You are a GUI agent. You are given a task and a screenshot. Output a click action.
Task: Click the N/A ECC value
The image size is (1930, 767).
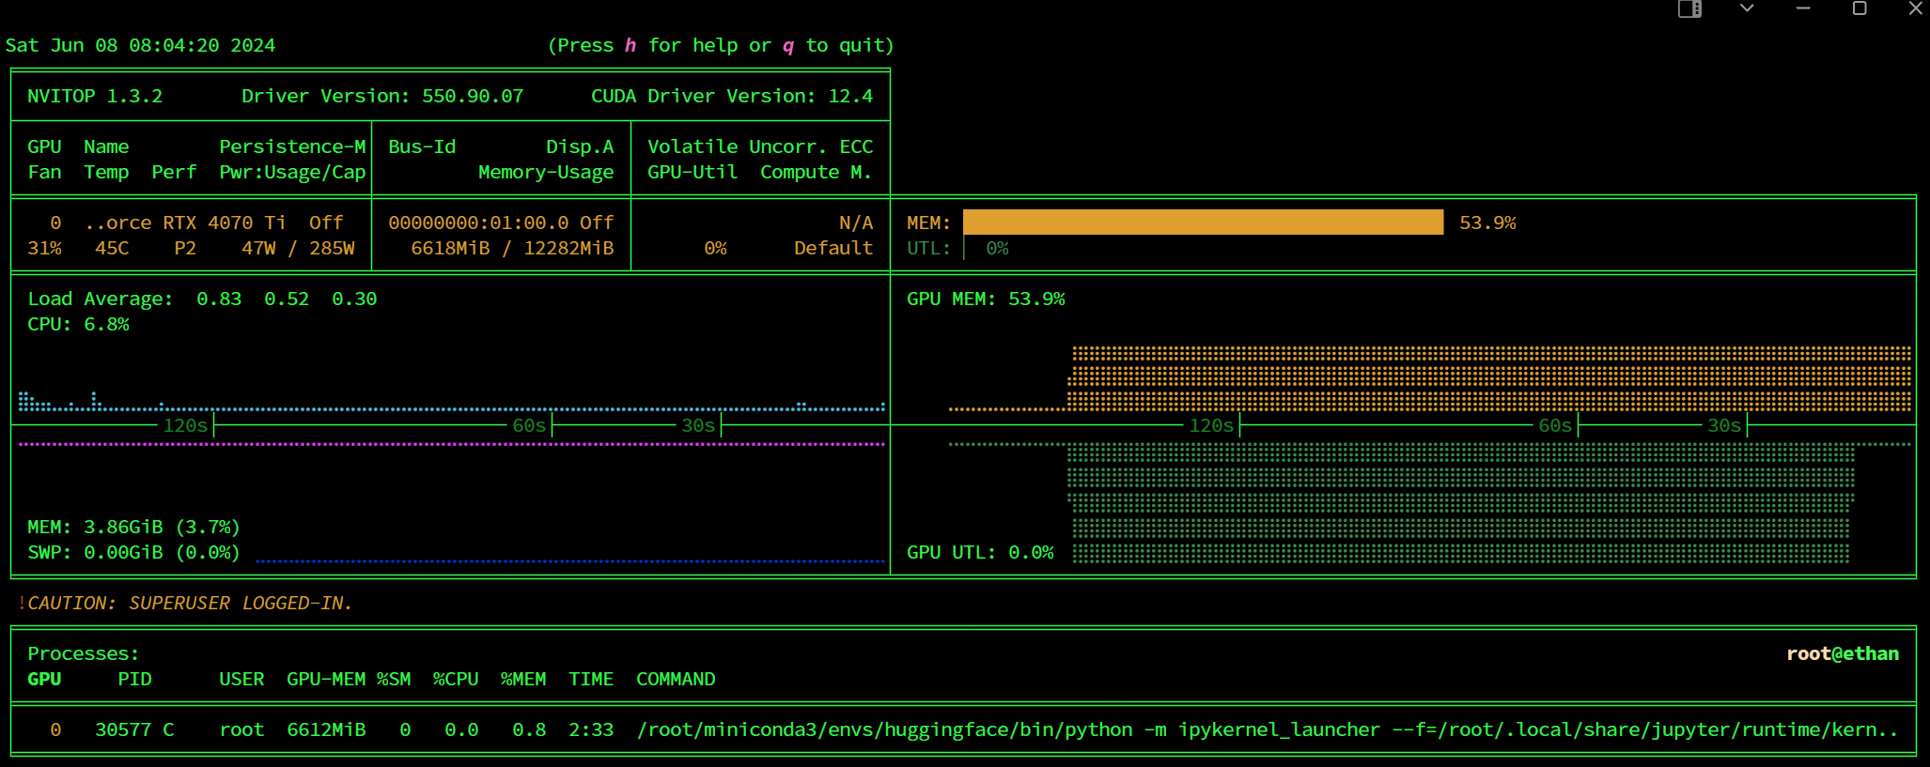pyautogui.click(x=856, y=222)
